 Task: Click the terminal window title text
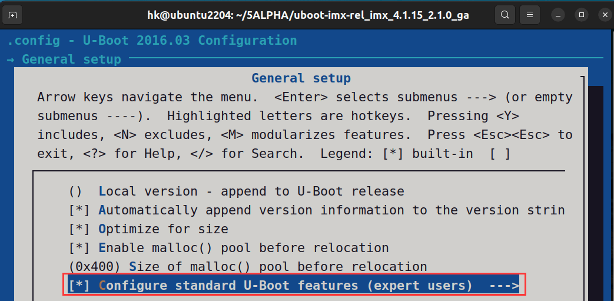point(307,15)
